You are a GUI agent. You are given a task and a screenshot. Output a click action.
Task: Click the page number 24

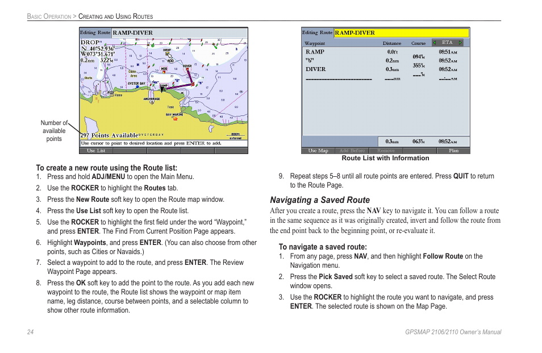(x=31, y=332)
